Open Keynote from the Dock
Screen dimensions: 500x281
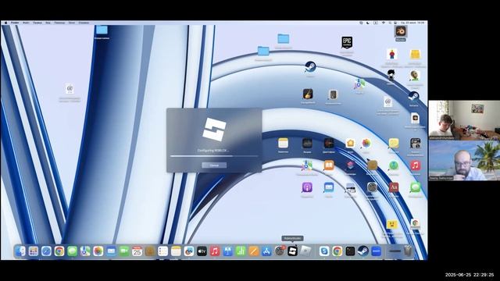coord(227,251)
